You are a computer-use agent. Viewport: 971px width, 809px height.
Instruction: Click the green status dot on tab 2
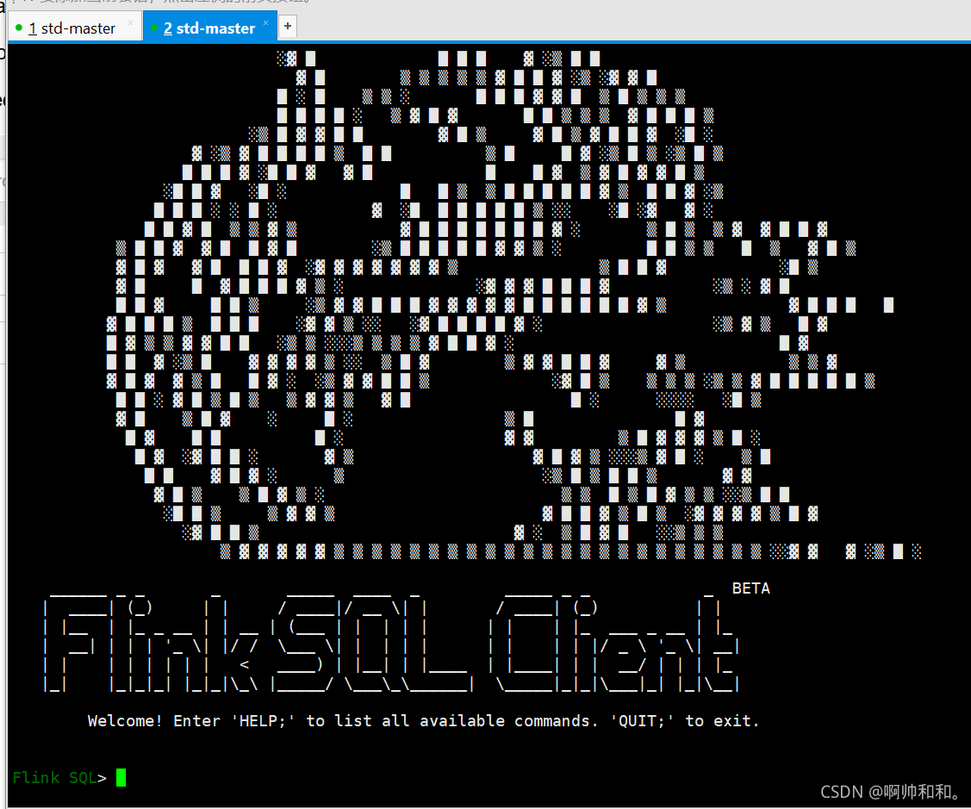pyautogui.click(x=154, y=28)
